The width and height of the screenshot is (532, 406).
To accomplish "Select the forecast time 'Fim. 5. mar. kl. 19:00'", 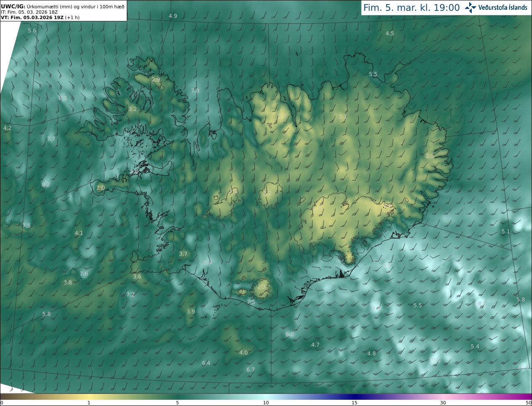I will [x=411, y=7].
